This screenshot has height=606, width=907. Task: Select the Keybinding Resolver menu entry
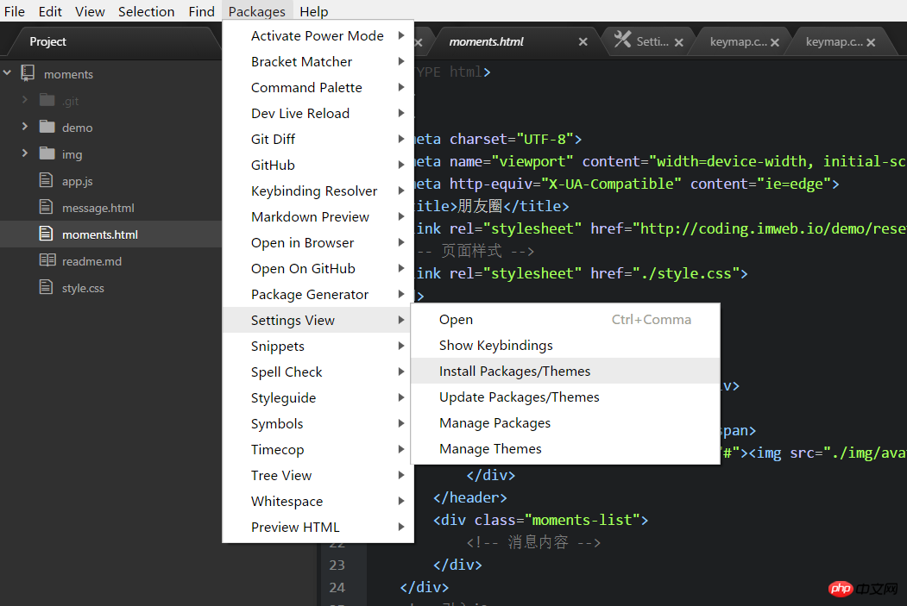(x=318, y=191)
